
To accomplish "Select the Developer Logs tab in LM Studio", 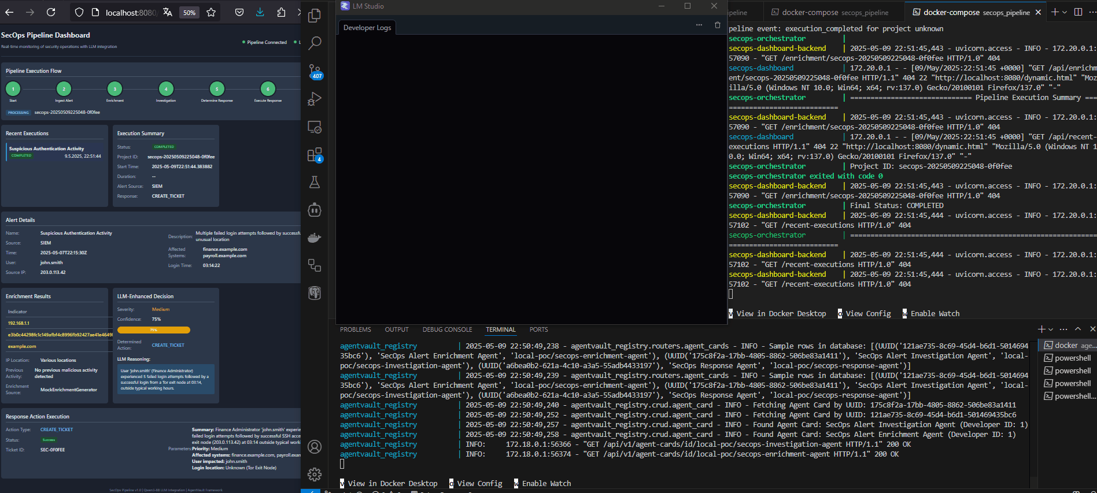I will point(367,28).
